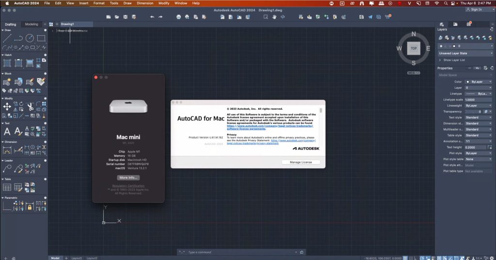Click the More Info... button
Screen dimensions: 496x260
(128, 178)
